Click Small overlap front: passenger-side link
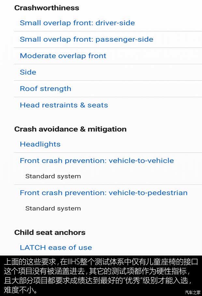 click(x=86, y=39)
